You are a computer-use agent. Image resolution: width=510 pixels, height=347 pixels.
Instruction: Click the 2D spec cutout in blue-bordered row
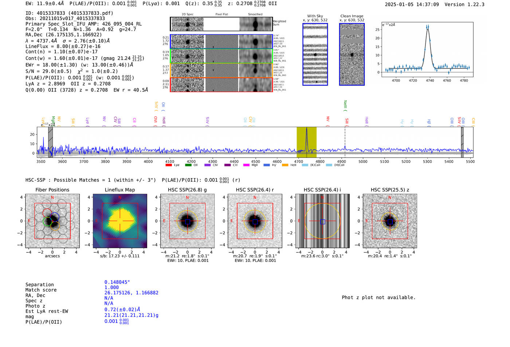(x=188, y=42)
